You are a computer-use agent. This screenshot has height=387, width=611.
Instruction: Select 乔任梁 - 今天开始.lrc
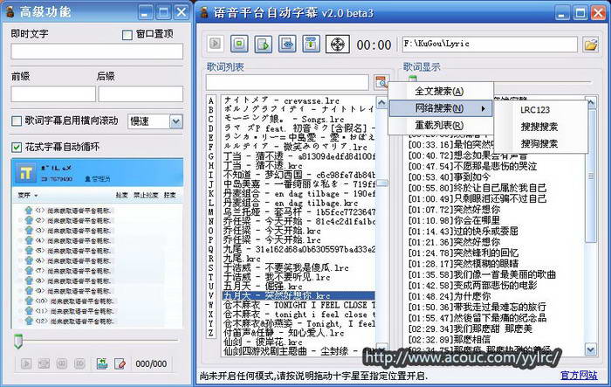click(299, 240)
